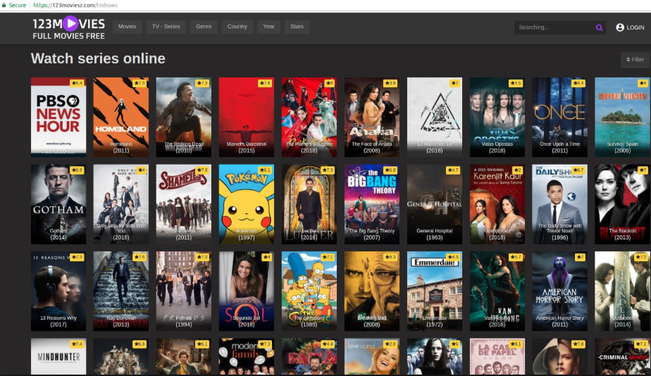Open Friends (1994) poster

[x=183, y=291]
